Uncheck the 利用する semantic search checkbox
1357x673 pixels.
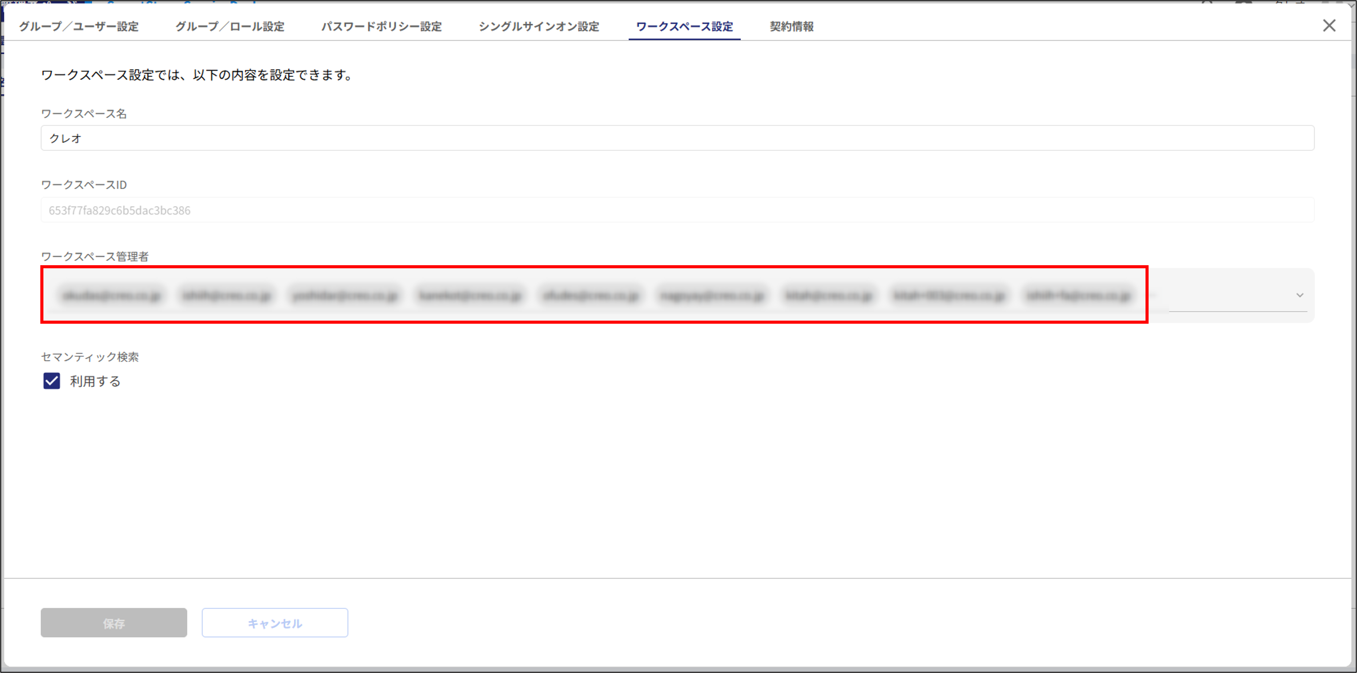click(52, 380)
